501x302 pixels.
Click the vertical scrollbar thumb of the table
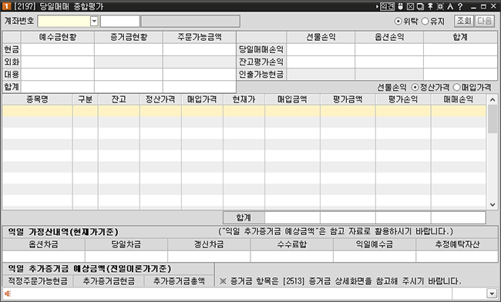(493, 119)
